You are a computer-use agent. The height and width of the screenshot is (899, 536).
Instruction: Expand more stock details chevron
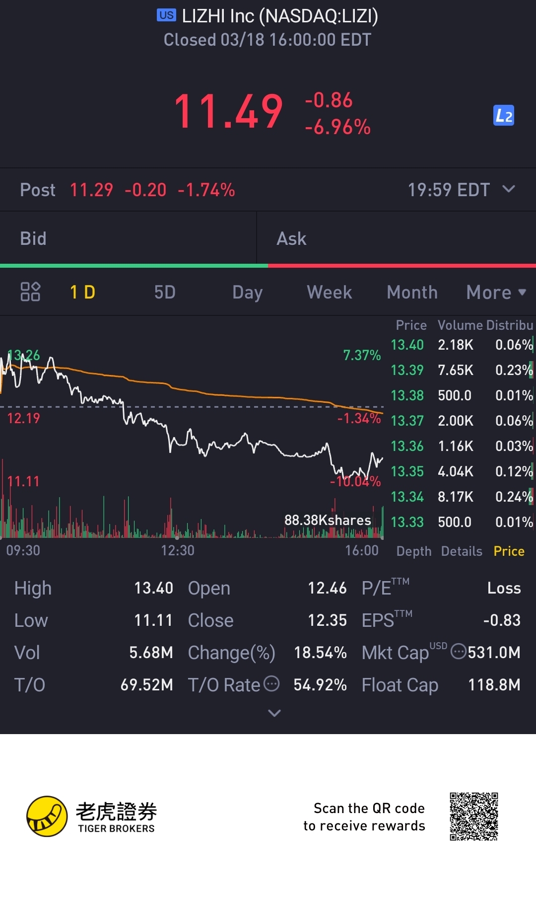point(274,713)
